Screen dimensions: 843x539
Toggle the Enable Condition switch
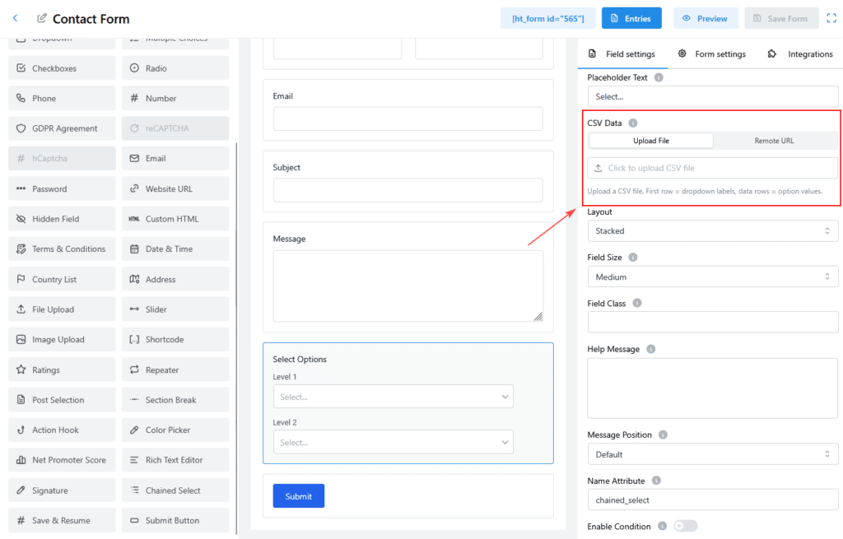point(685,527)
